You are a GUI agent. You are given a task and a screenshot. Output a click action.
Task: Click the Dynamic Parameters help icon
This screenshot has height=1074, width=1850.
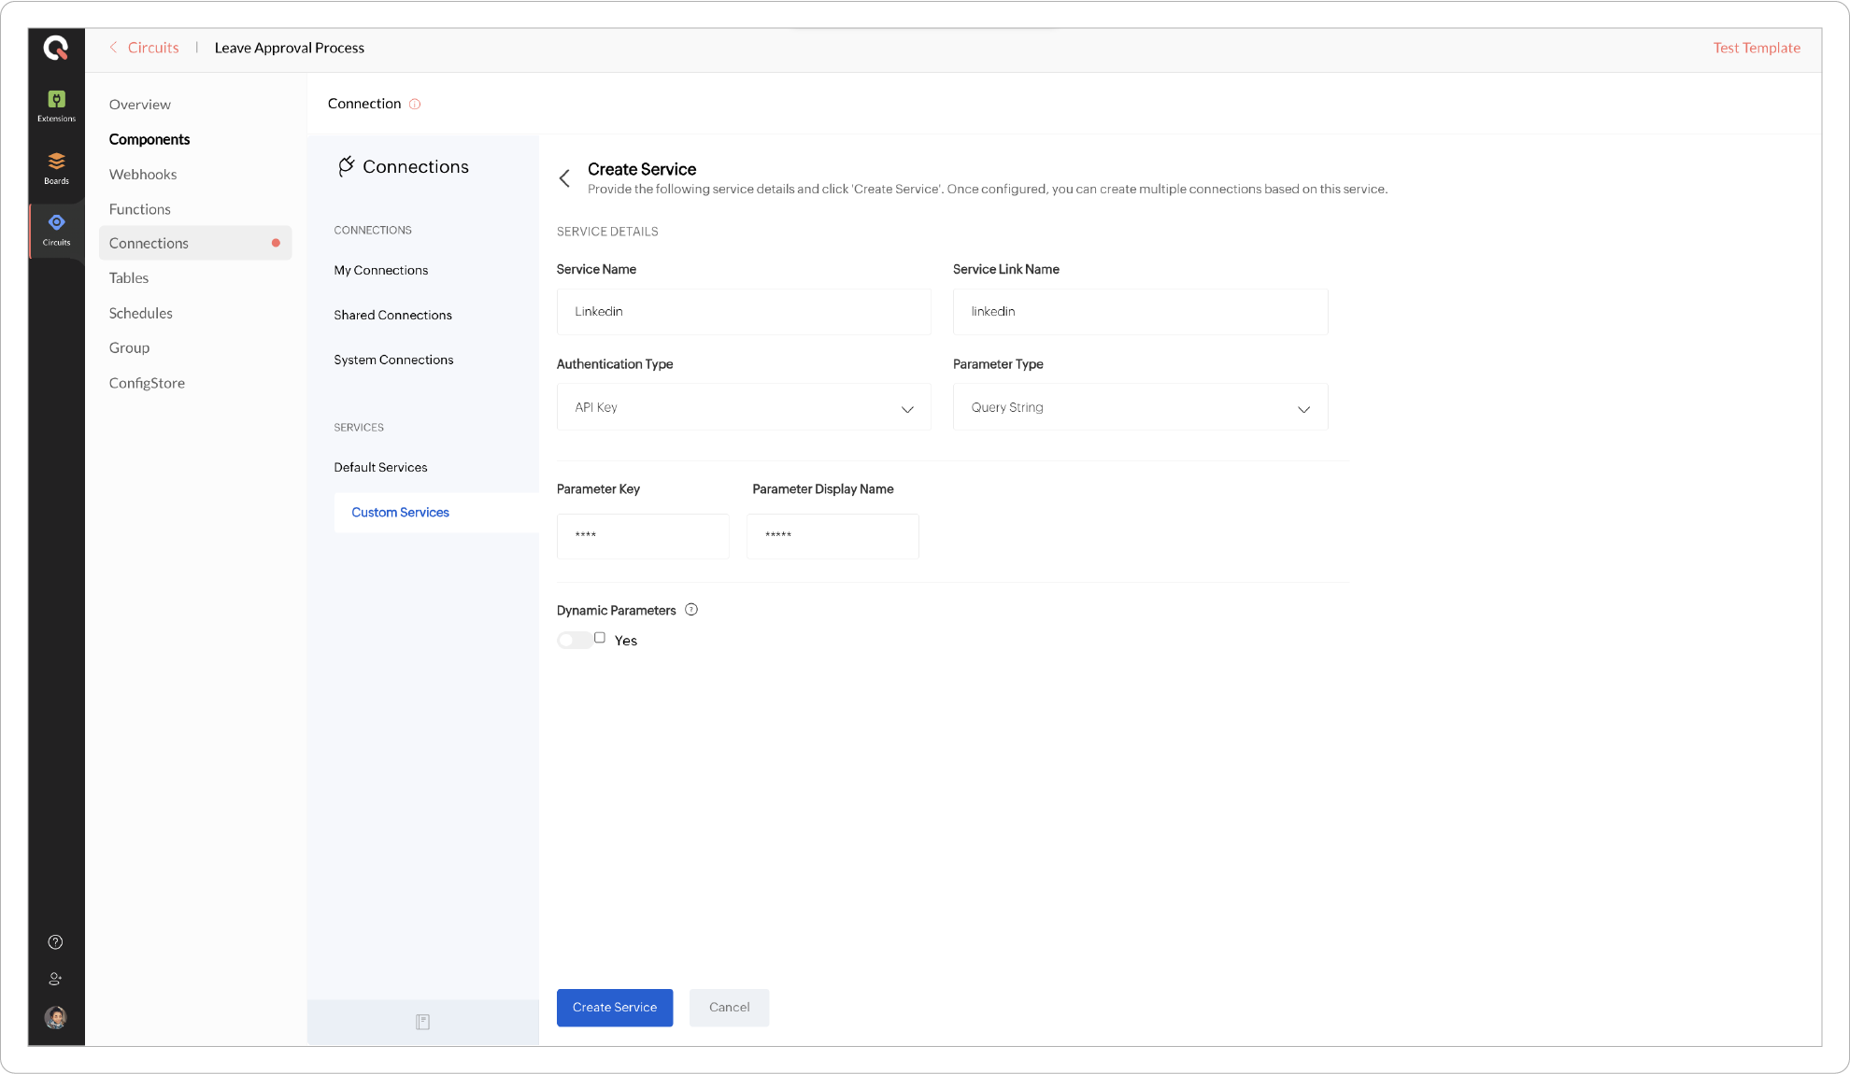click(x=691, y=610)
